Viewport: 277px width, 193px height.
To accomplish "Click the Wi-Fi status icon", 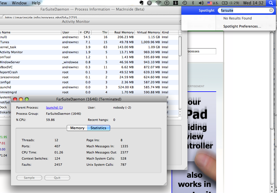I will 158,3.
